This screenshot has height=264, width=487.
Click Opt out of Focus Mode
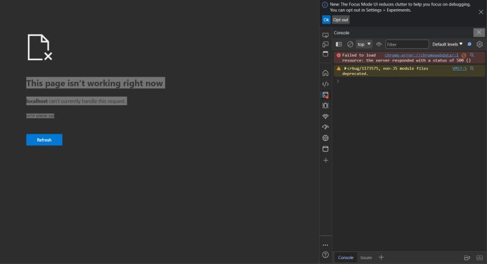click(341, 19)
